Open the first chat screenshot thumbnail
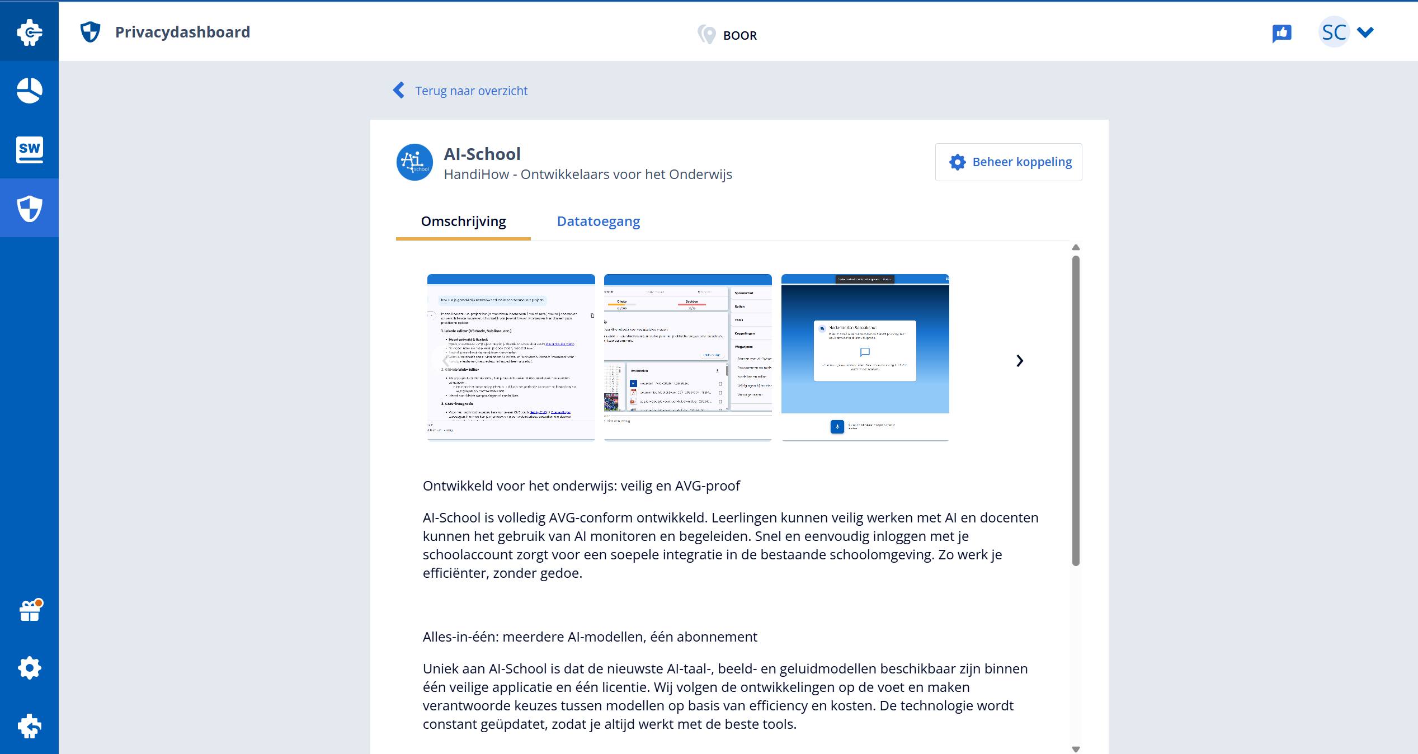1418x754 pixels. click(511, 357)
